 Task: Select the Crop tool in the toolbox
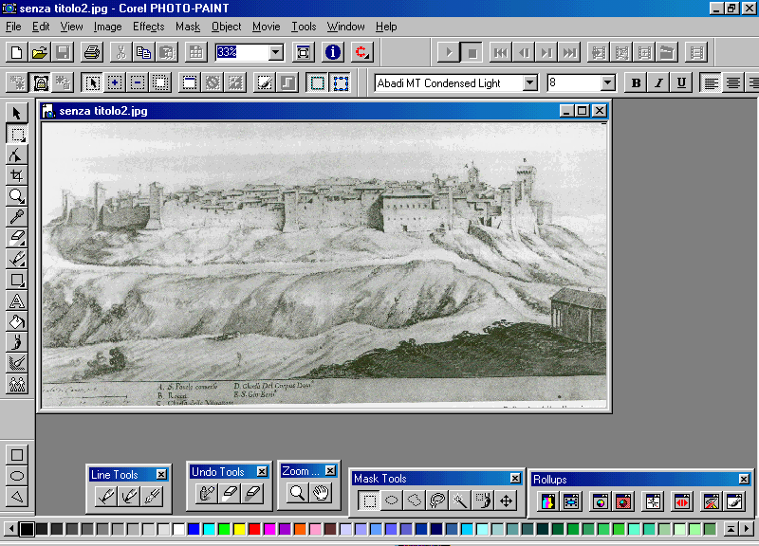coord(17,175)
